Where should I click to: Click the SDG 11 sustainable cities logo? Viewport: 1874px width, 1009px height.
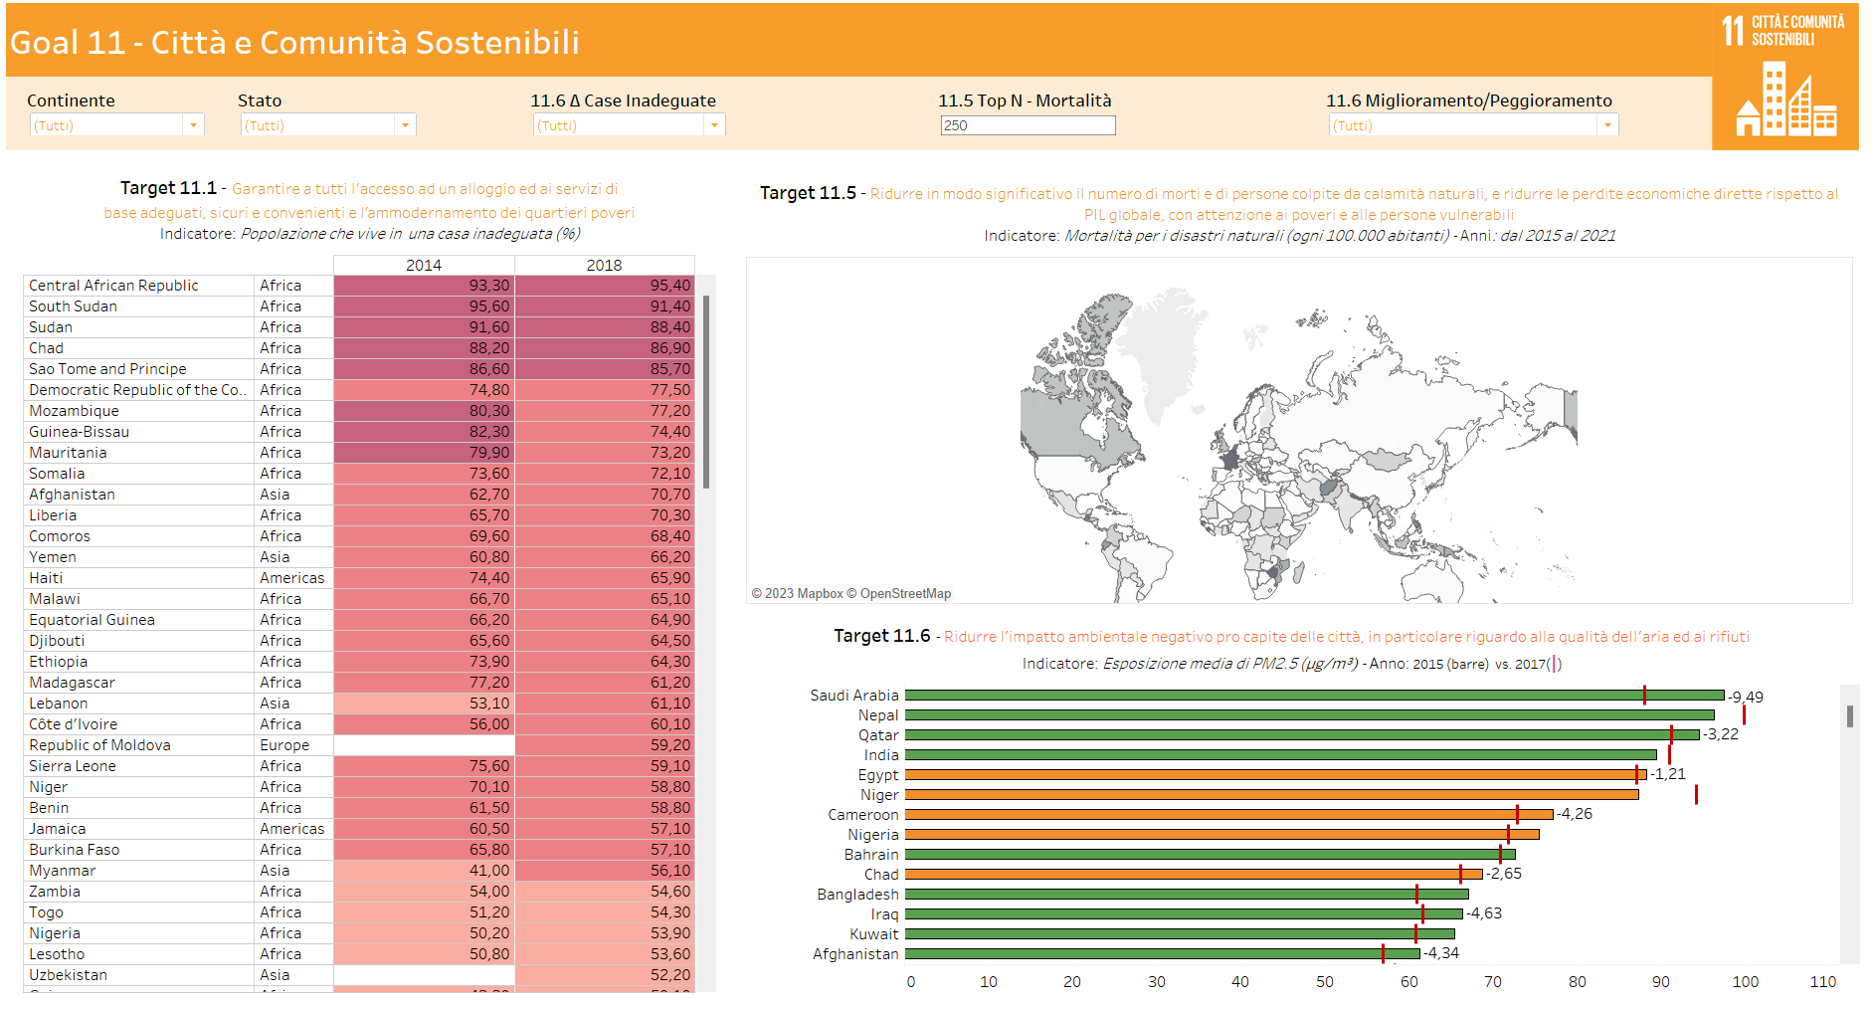(x=1784, y=77)
